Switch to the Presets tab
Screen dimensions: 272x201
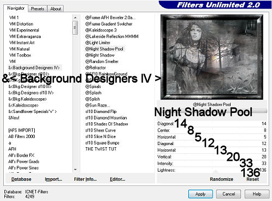click(38, 9)
